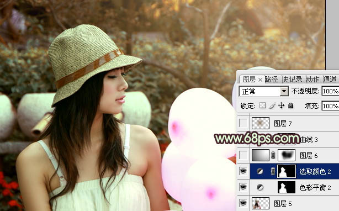Switch to the 历史记录 tab

[x=292, y=80]
